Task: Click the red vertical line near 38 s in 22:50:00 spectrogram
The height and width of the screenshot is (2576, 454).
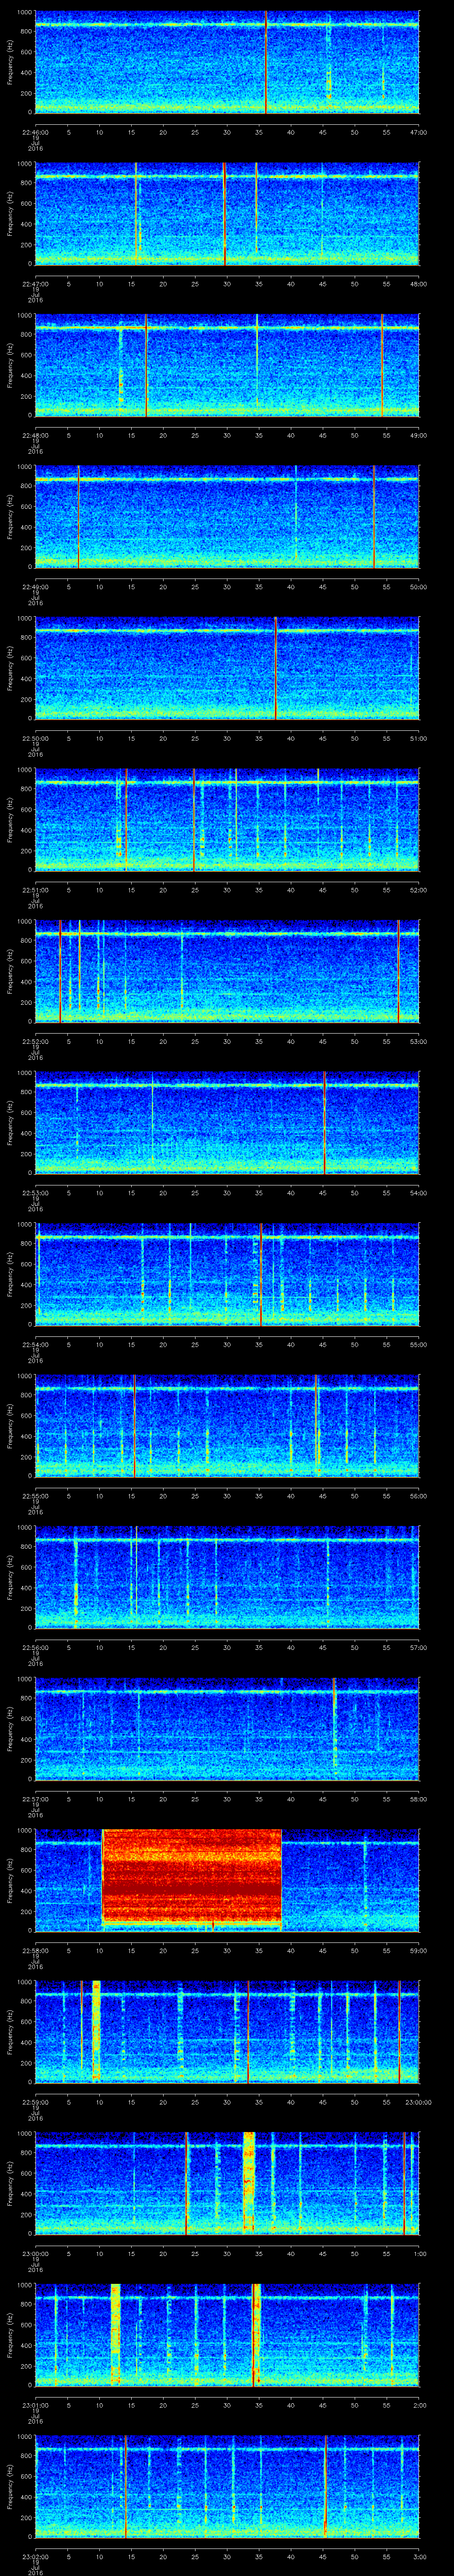Action: 276,668
